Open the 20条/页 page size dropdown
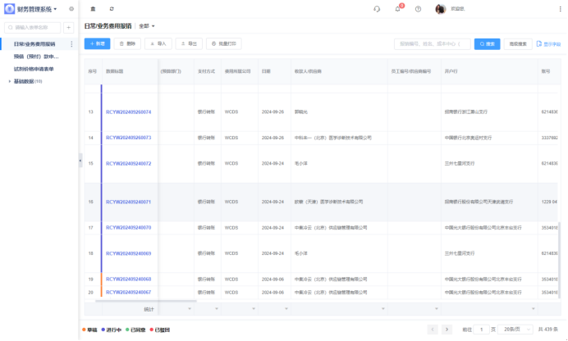The height and width of the screenshot is (341, 568). pyautogui.click(x=514, y=329)
